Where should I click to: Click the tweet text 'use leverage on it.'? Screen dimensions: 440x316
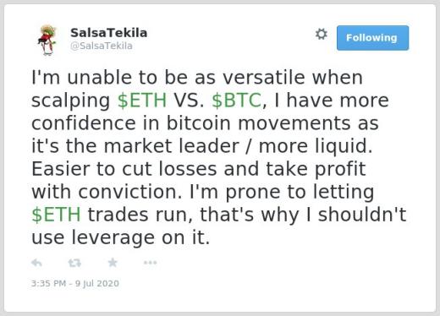coord(121,237)
